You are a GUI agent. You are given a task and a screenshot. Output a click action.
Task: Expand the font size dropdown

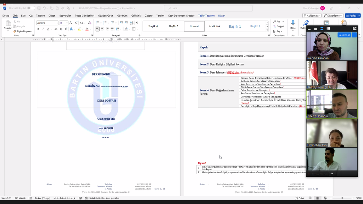pyautogui.click(x=67, y=23)
